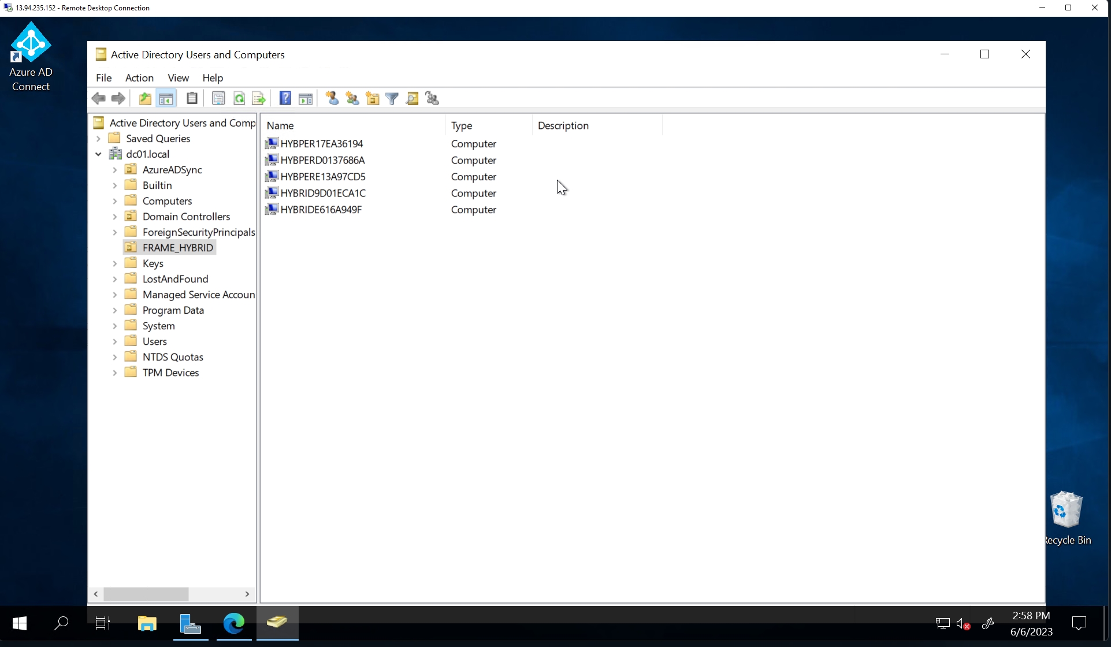Open the Help menu
This screenshot has height=647, width=1111.
click(213, 78)
